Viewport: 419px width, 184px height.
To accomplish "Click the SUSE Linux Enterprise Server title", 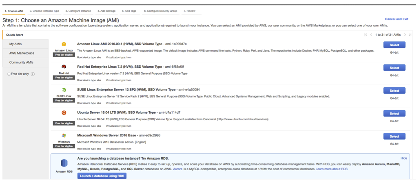I will [x=126, y=90].
